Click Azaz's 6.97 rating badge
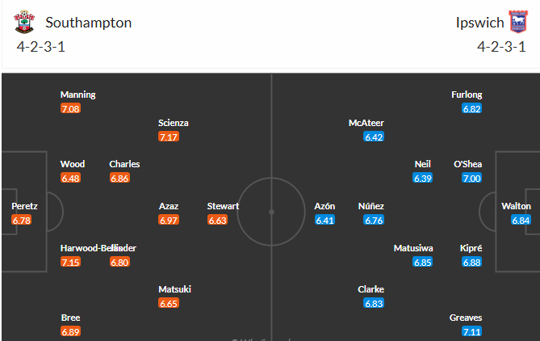Image resolution: width=540 pixels, height=341 pixels. (169, 220)
